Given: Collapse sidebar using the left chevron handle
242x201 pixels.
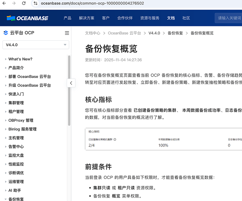Looking at the screenshot, I should click(x=71, y=83).
